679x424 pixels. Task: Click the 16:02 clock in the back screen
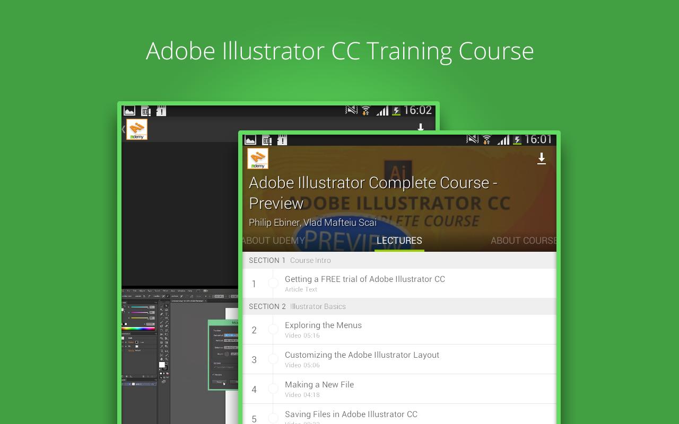click(417, 110)
